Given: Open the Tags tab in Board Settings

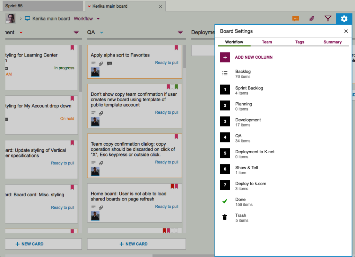Looking at the screenshot, I should (300, 42).
